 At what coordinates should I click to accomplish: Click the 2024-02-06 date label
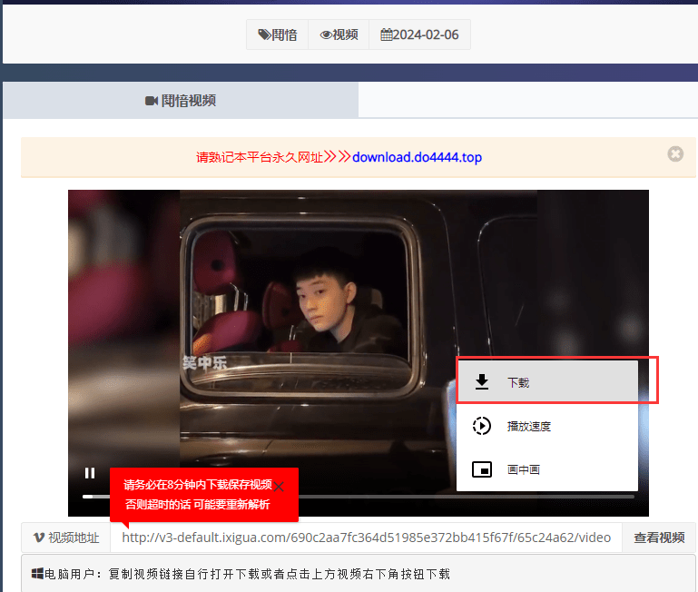427,35
